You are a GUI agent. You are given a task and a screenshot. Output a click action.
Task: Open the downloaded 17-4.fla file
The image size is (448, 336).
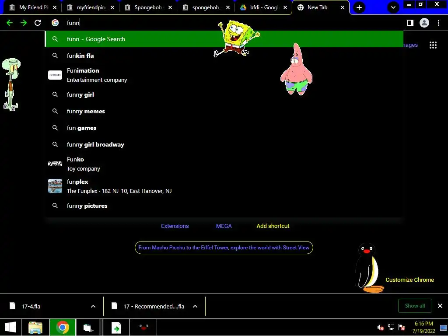[45, 306]
